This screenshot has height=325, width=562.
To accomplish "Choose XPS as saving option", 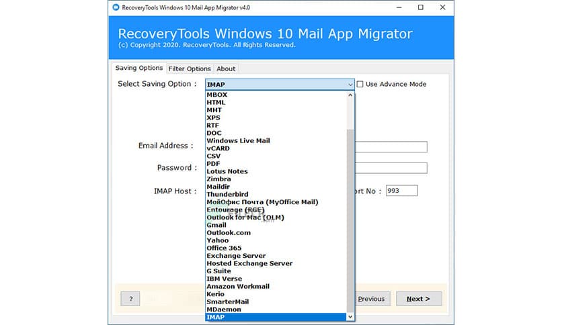I will click(x=276, y=118).
